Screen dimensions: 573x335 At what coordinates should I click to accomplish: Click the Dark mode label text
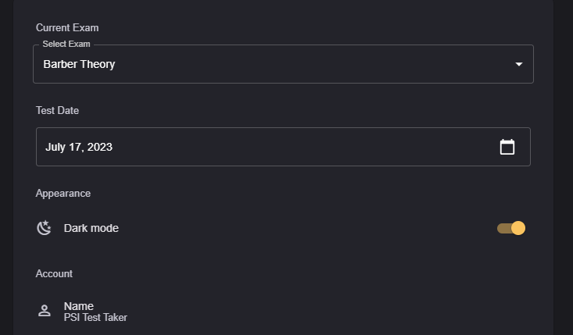(x=91, y=228)
